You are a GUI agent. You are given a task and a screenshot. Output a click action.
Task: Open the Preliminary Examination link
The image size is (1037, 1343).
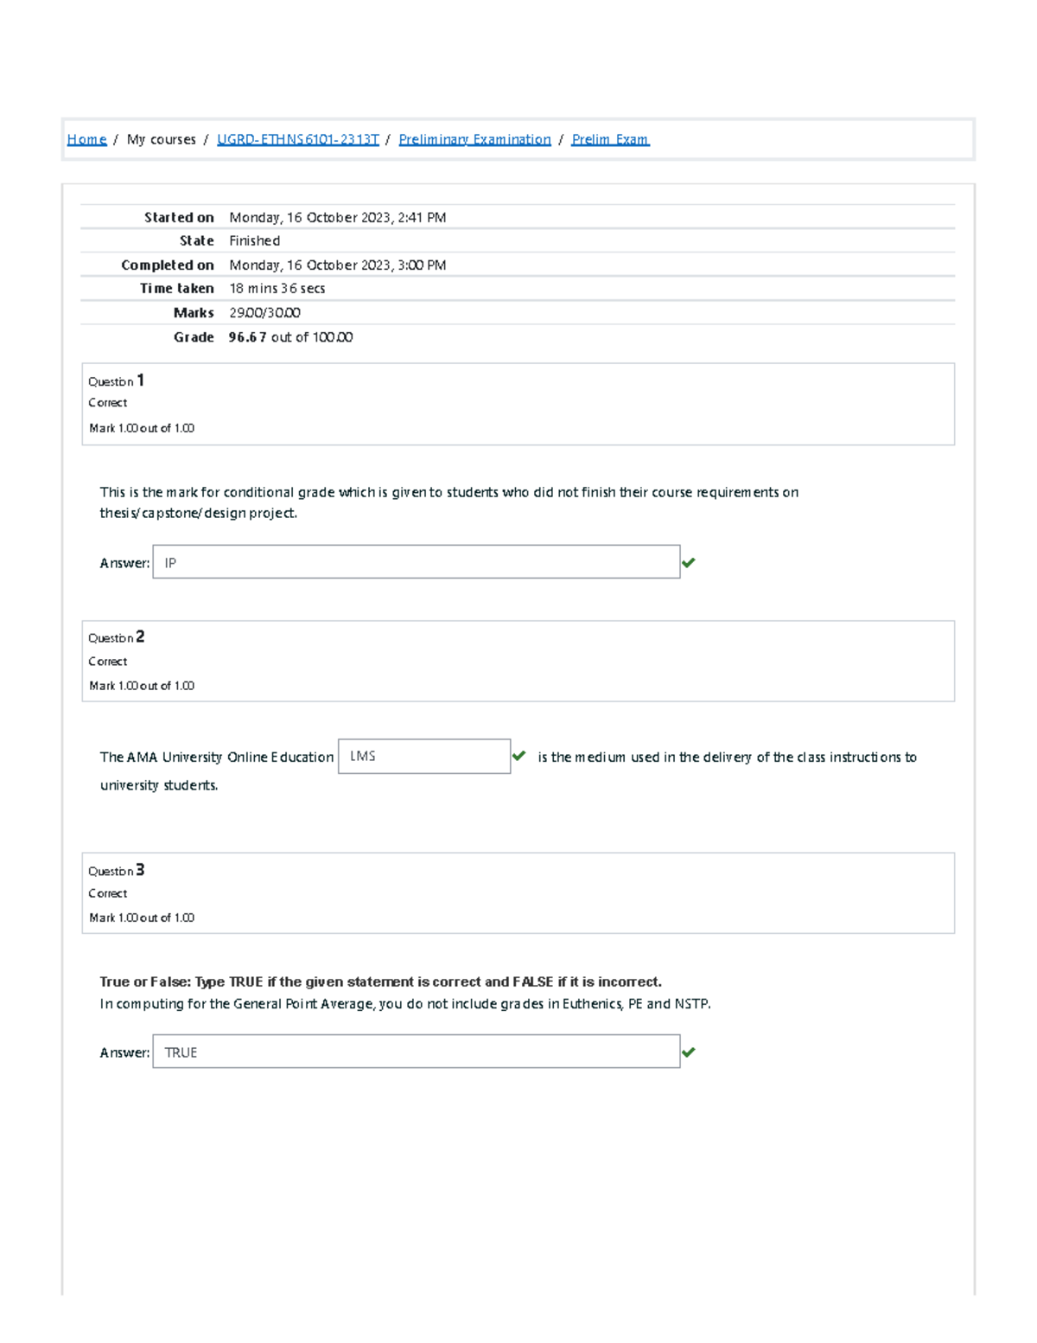[474, 138]
